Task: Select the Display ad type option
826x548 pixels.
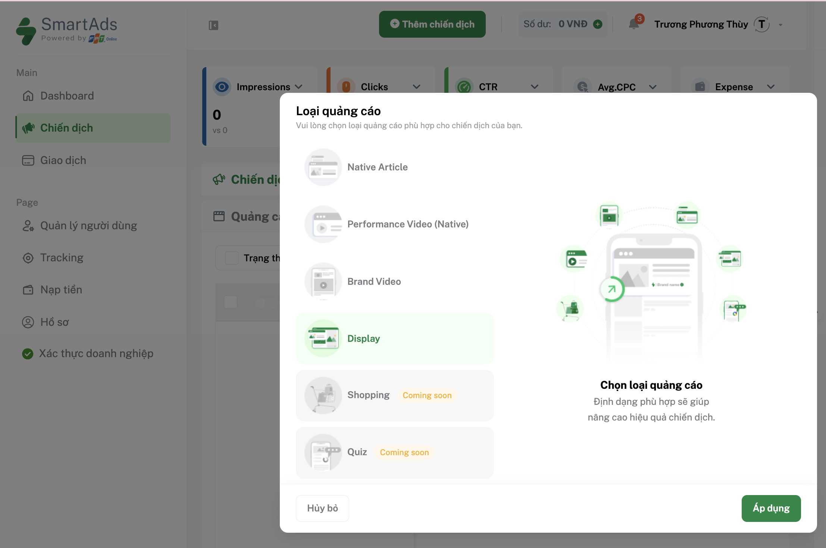Action: (x=395, y=338)
